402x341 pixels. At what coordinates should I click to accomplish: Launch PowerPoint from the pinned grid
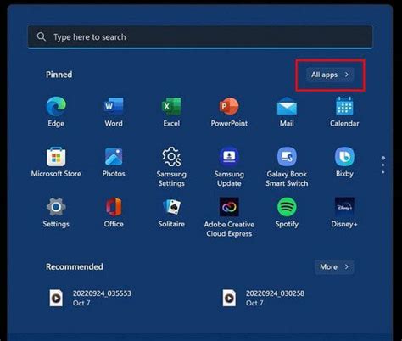(x=229, y=112)
